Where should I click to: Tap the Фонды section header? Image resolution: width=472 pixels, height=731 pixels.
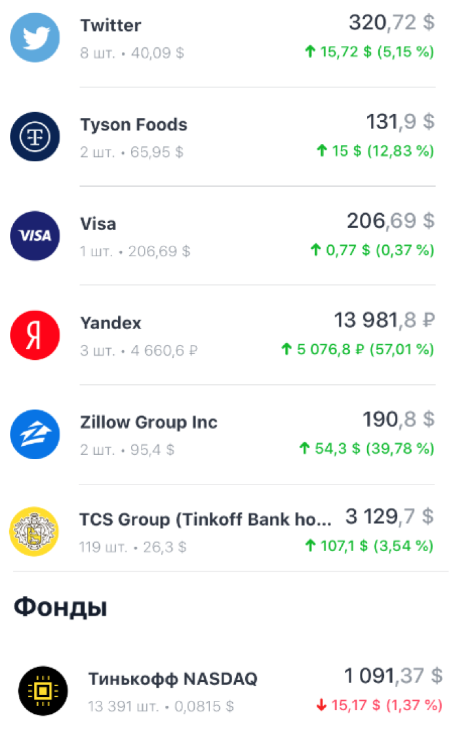pos(60,608)
